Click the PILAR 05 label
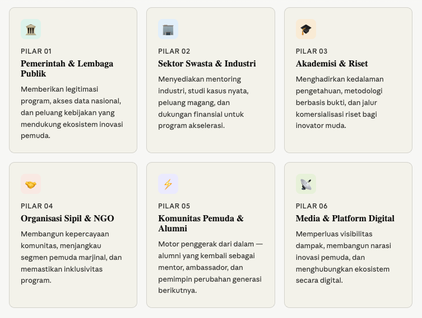This screenshot has height=318, width=422. point(174,206)
